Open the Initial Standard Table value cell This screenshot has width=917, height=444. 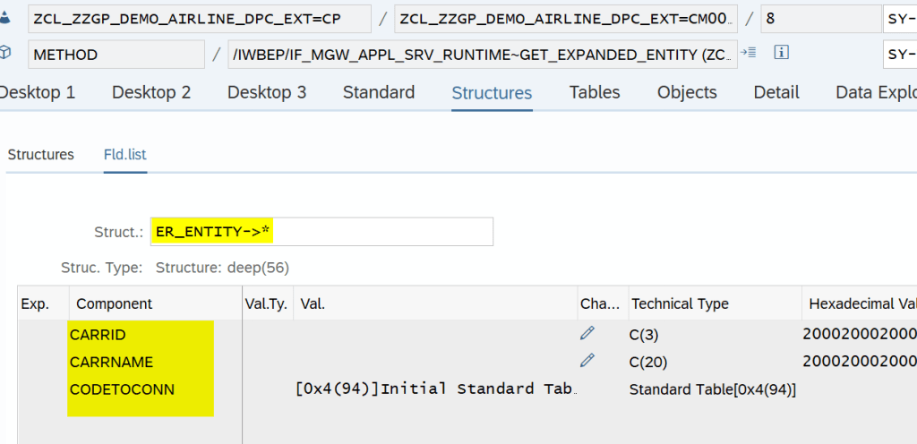pyautogui.click(x=435, y=389)
